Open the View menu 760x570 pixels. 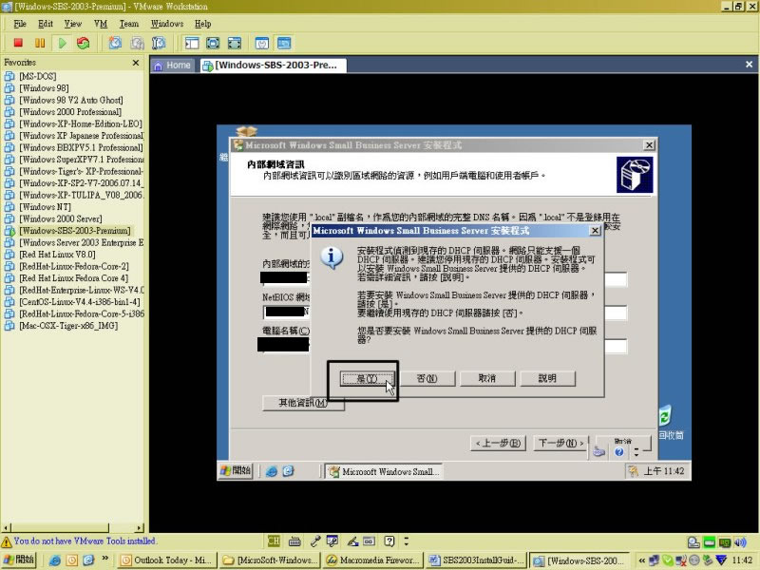73,24
